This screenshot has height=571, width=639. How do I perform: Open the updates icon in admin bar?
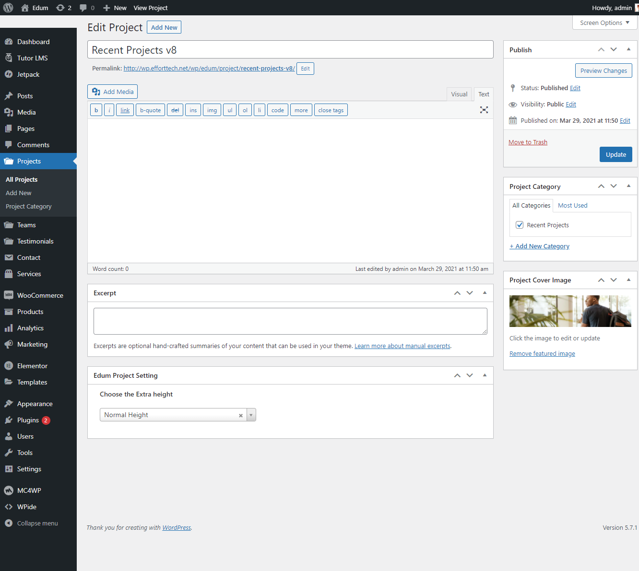tap(60, 8)
